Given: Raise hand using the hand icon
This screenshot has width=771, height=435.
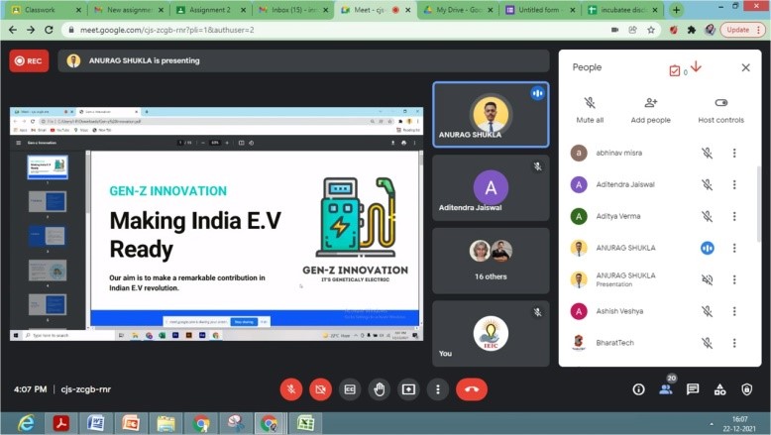Looking at the screenshot, I should [x=380, y=389].
